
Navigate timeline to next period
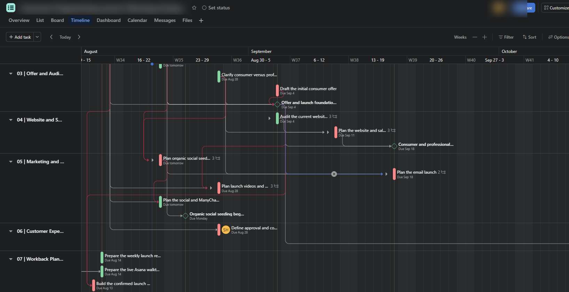point(79,37)
